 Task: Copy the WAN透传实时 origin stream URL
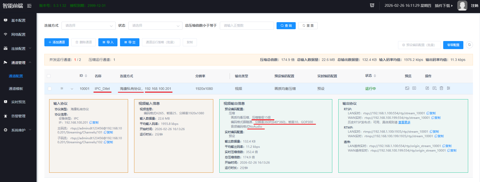pos(452,151)
